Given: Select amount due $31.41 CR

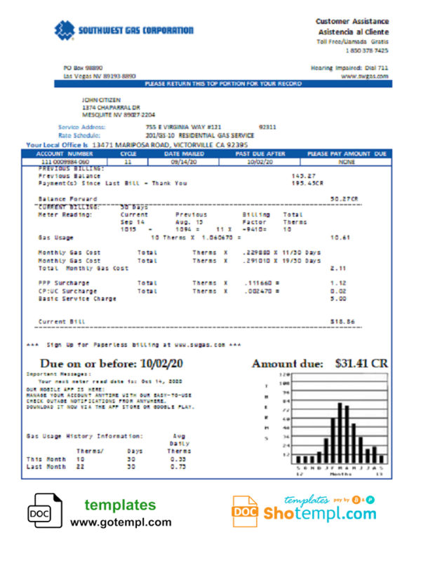Looking at the screenshot, I should (361, 363).
